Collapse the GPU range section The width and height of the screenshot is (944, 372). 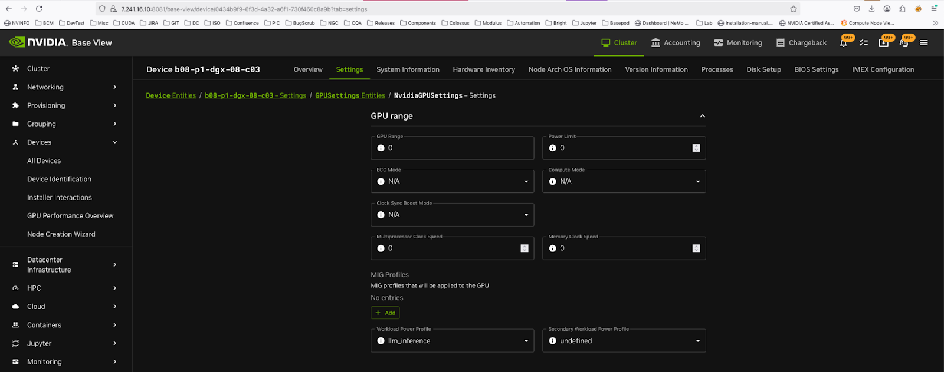702,116
